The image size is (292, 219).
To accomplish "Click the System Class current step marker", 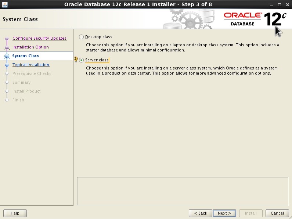I will [7, 56].
